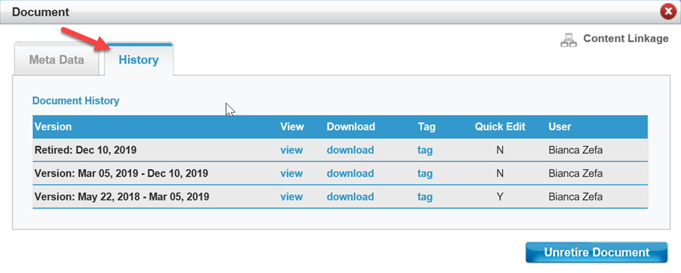Screen dimensions: 681x273
Task: Click the Document dialog title
Action: 40,12
